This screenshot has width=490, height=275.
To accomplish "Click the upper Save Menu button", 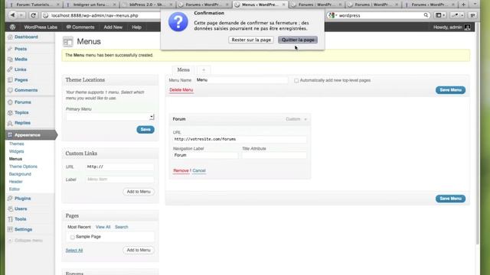I will coord(450,90).
